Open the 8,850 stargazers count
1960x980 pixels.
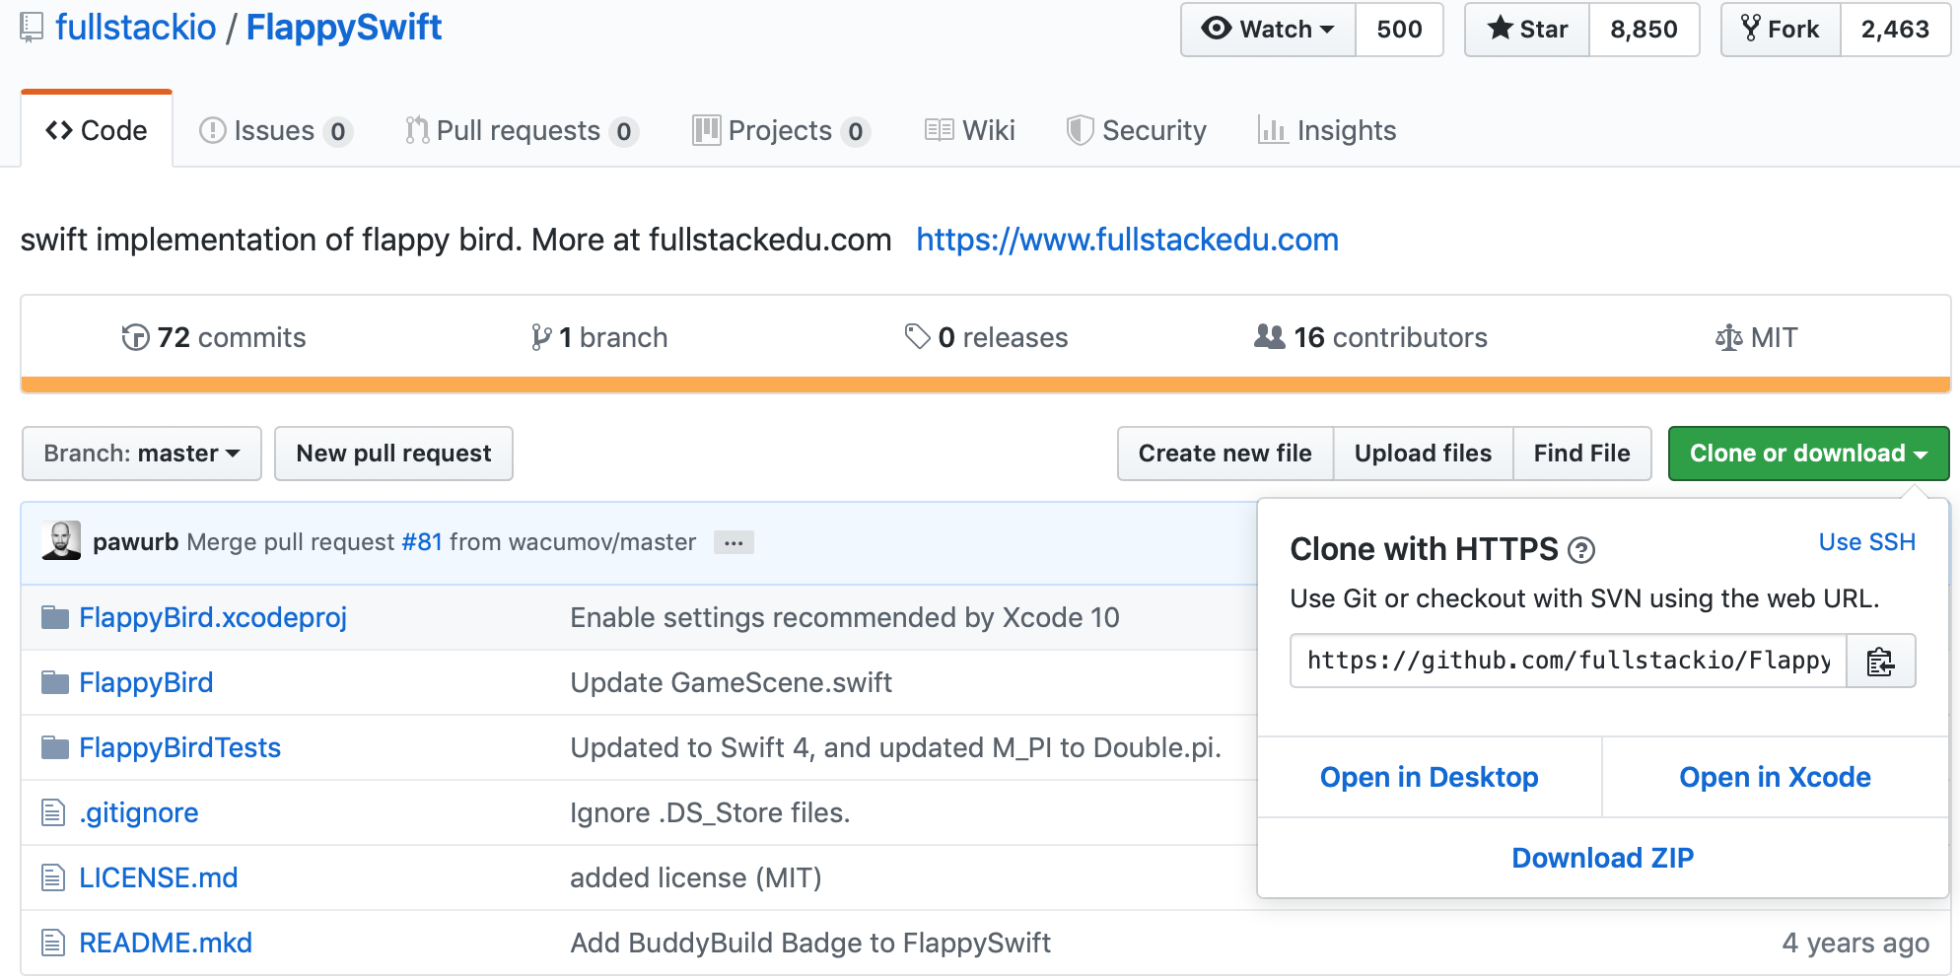[x=1644, y=30]
